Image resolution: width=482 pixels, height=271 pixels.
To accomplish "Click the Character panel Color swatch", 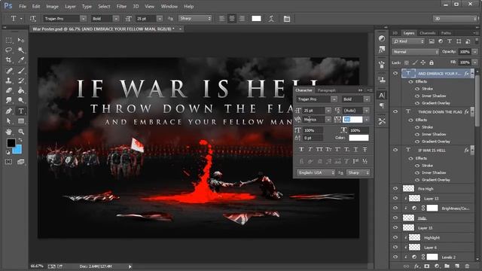I will tap(358, 138).
